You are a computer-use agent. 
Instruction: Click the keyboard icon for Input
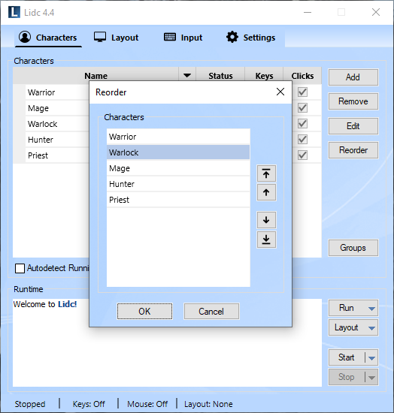[x=170, y=37]
